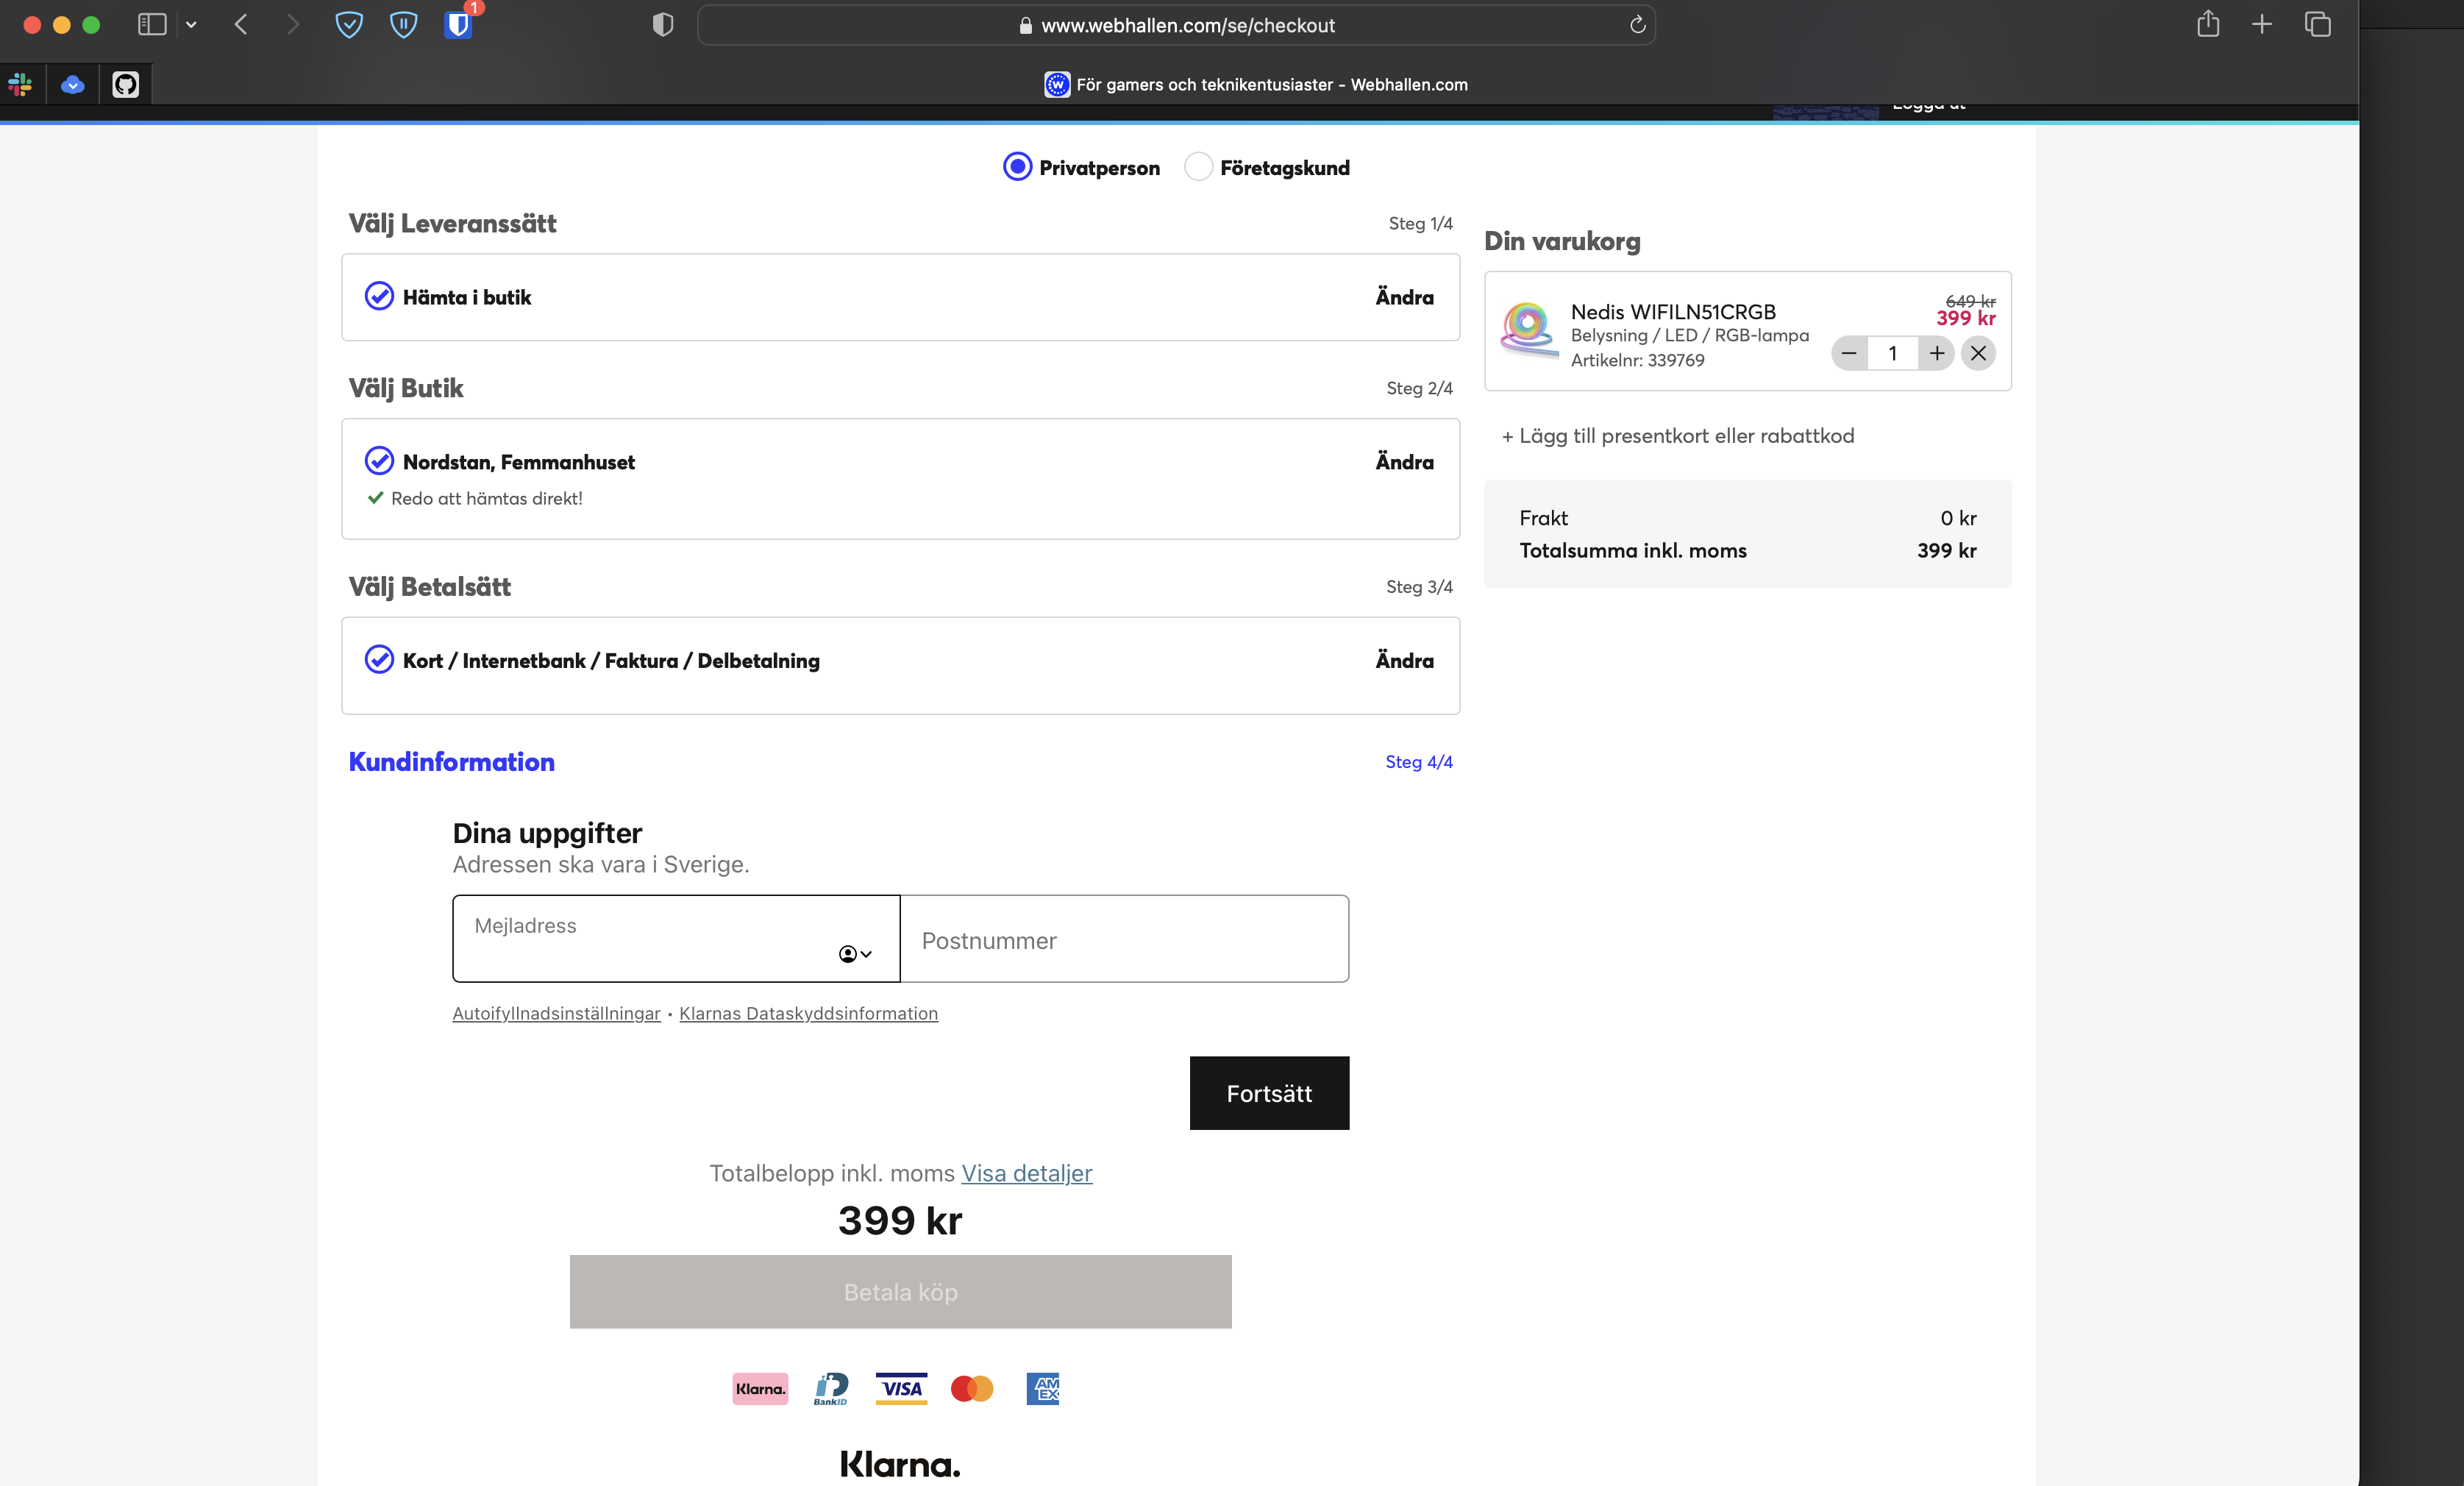
Task: Open the sidebar dropdown chevron in Safari
Action: click(x=192, y=25)
